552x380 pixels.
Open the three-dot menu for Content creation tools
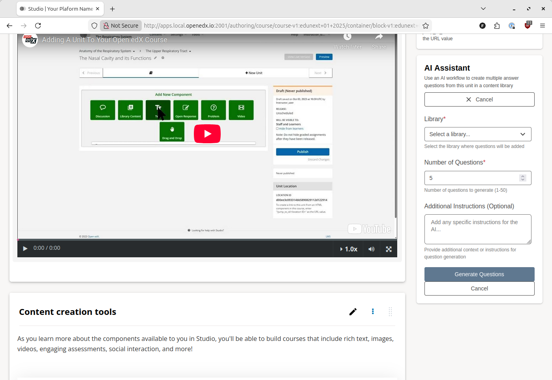tap(373, 312)
